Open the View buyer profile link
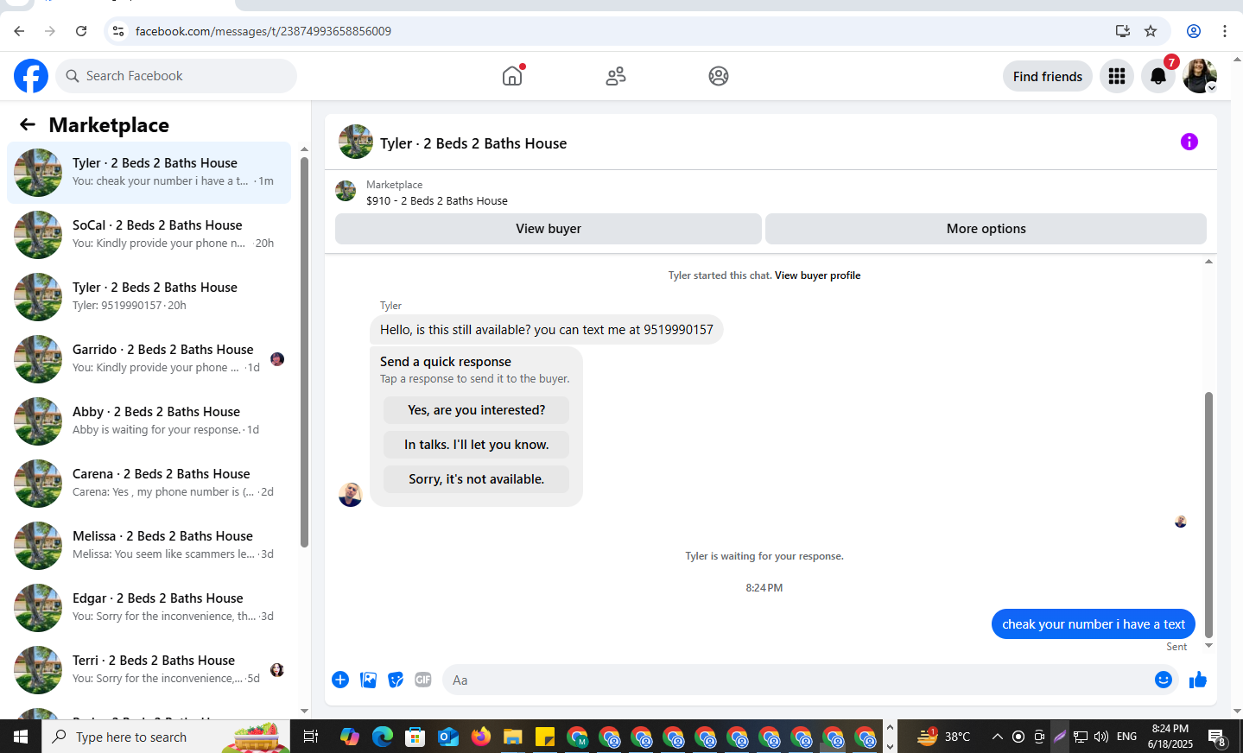The width and height of the screenshot is (1243, 753). click(x=817, y=275)
